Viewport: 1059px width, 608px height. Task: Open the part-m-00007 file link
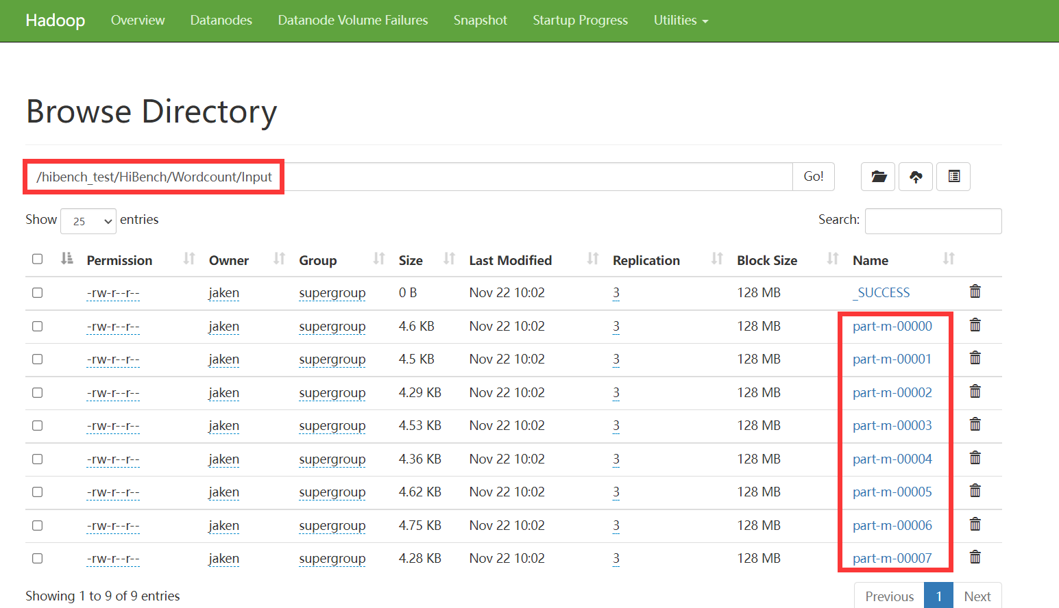(x=892, y=558)
